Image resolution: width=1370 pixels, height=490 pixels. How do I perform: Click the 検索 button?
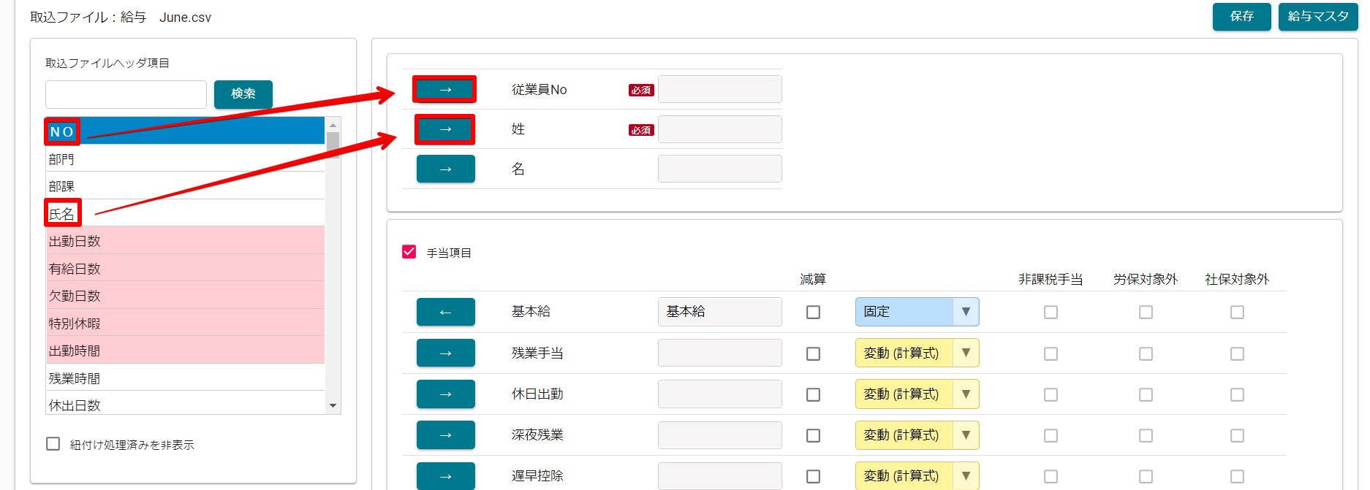(243, 94)
